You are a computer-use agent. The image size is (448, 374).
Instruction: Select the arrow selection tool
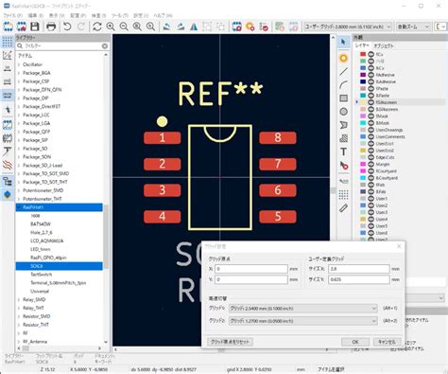point(343,42)
